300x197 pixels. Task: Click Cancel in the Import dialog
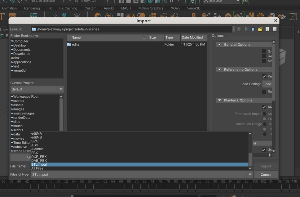point(266,175)
